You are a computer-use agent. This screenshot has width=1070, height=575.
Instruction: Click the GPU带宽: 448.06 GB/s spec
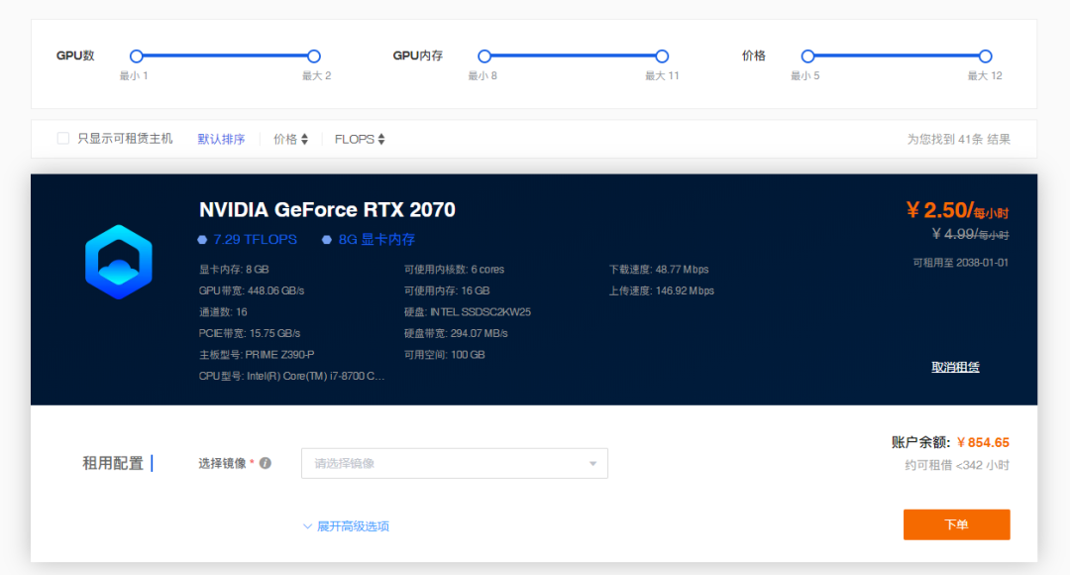(252, 290)
